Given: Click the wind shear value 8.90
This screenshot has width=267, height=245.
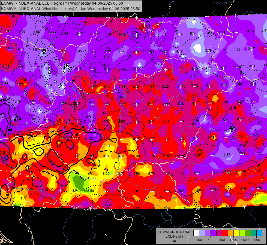Looking at the screenshot, I should click(106, 173).
